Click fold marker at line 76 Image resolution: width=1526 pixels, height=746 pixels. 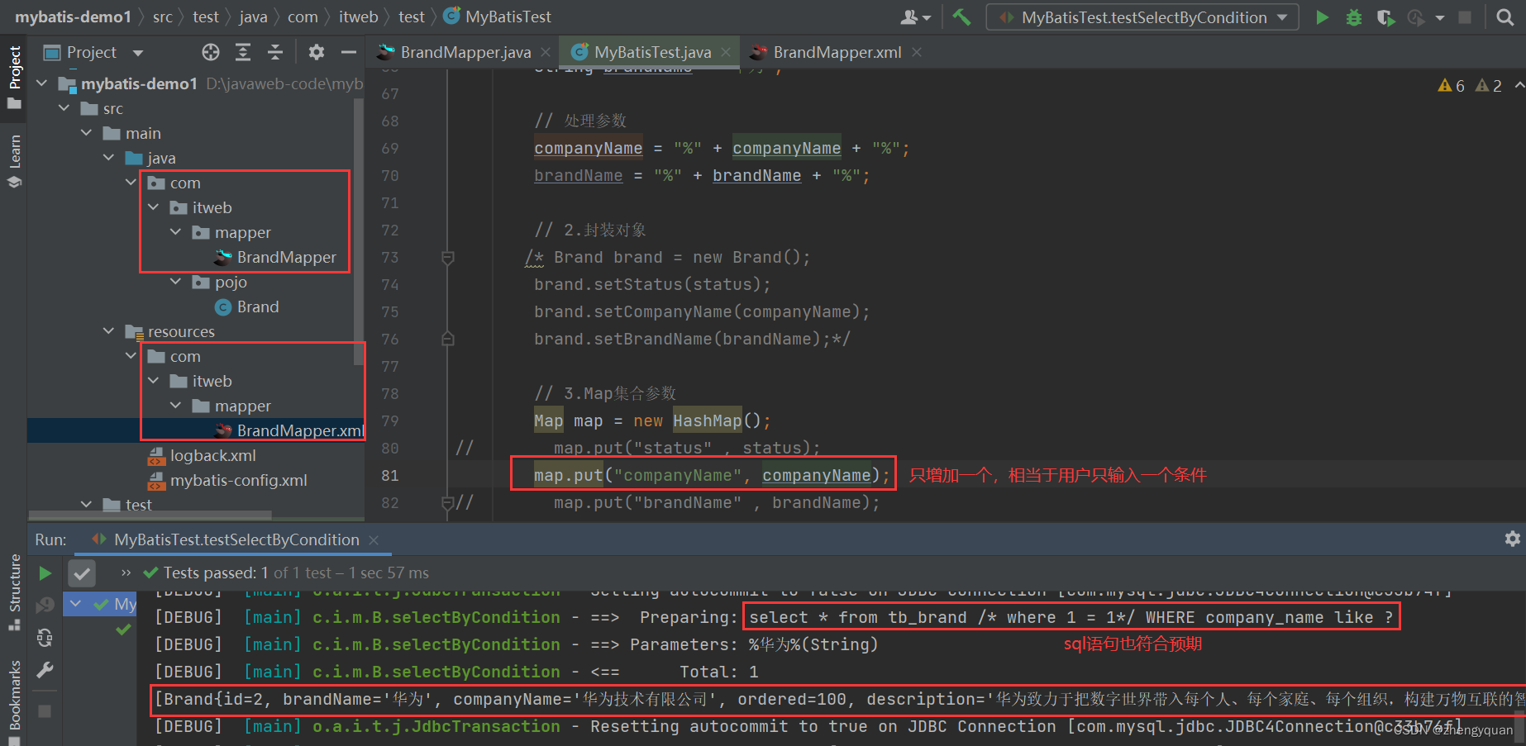(x=448, y=339)
